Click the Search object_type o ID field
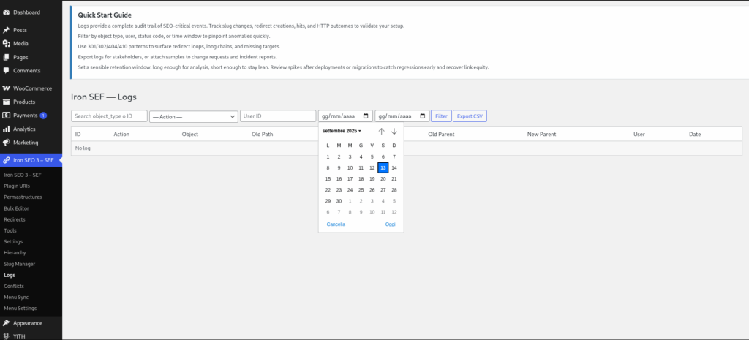749x340 pixels. tap(110, 116)
